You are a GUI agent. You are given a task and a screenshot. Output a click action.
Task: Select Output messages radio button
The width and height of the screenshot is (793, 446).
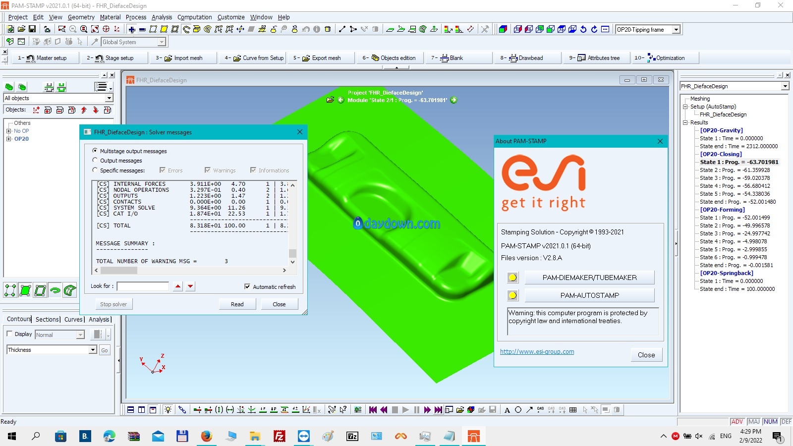point(95,160)
